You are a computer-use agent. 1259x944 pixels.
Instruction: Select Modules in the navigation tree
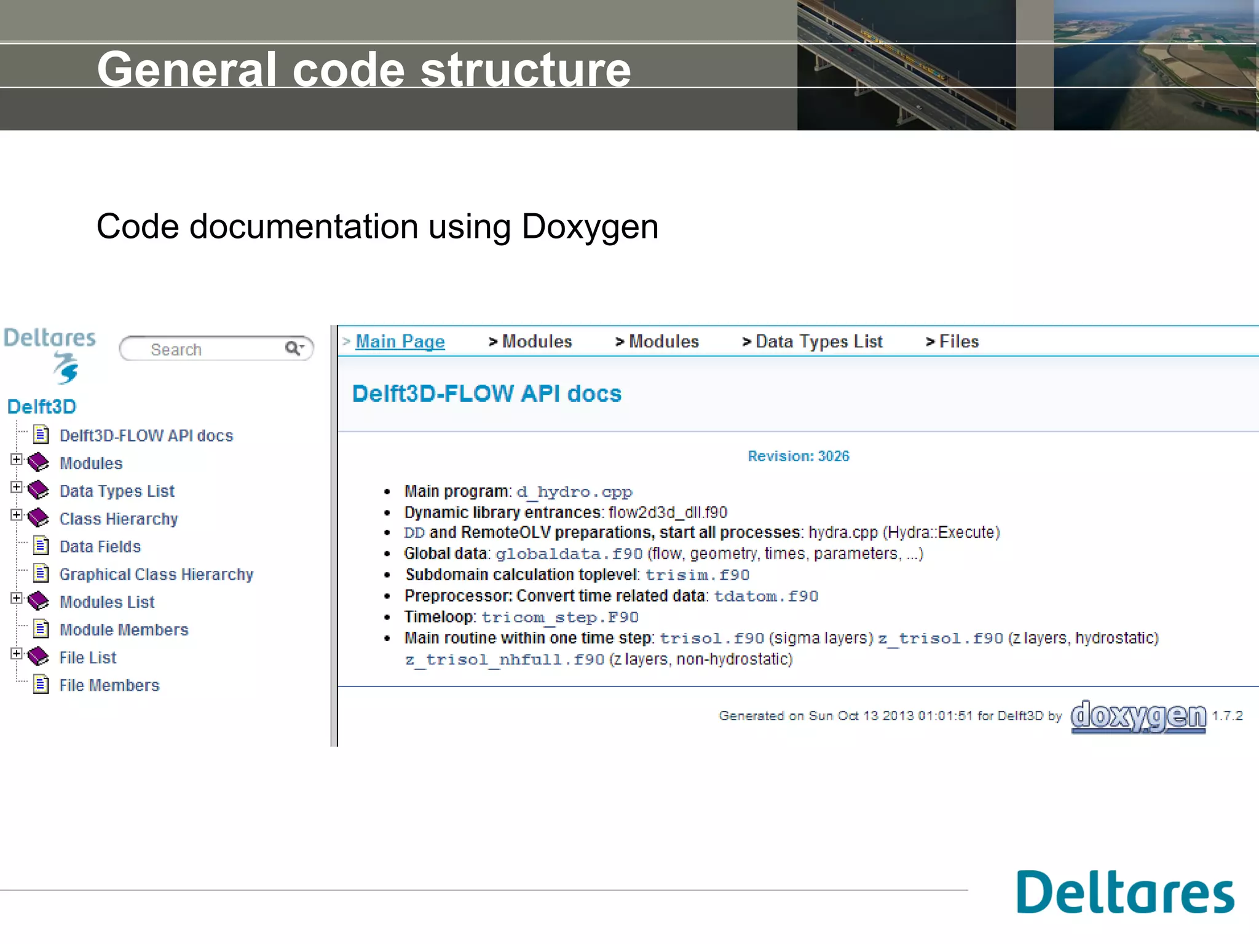[91, 463]
